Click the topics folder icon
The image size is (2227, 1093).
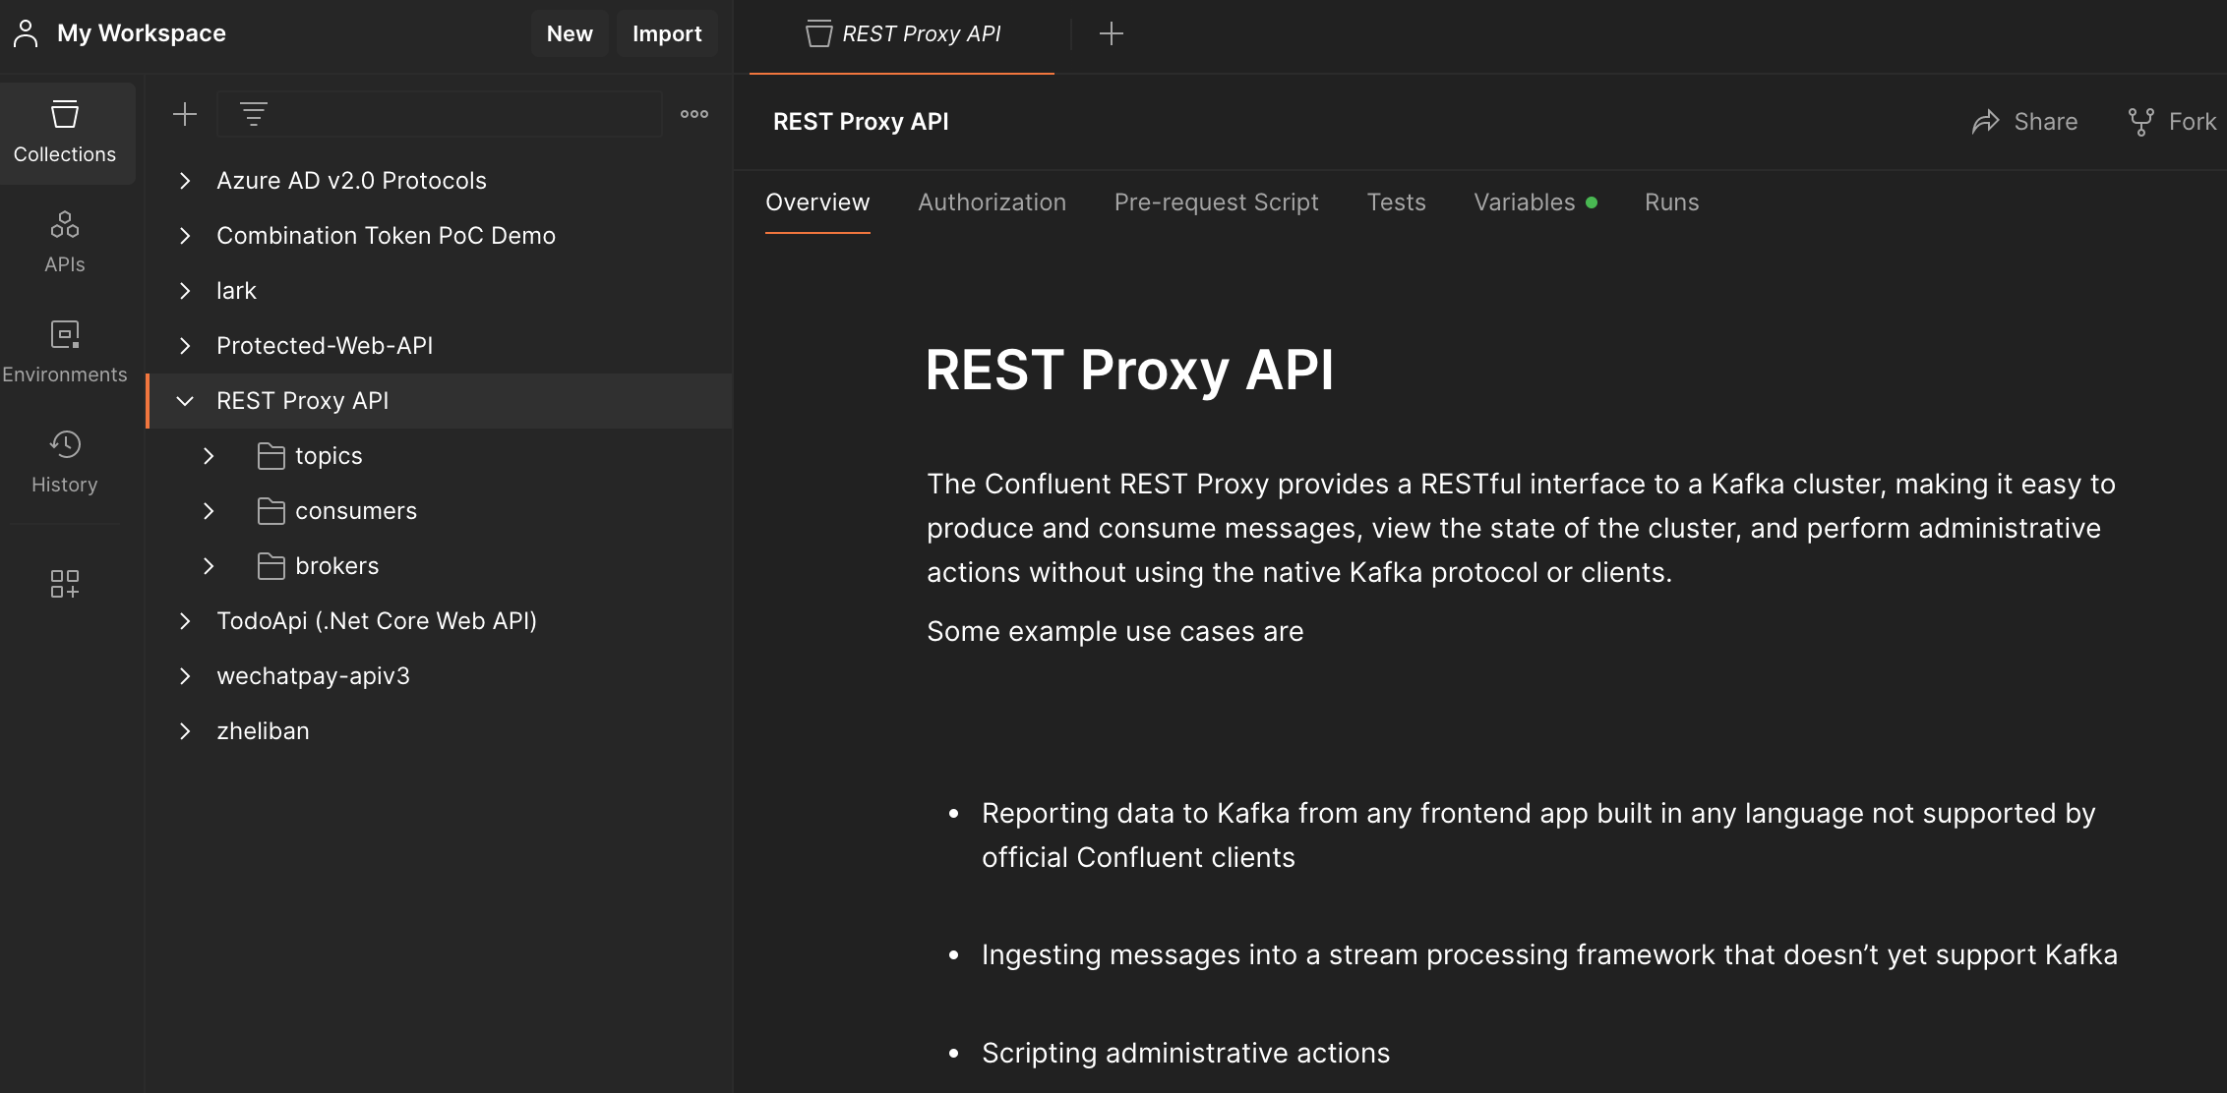(271, 456)
